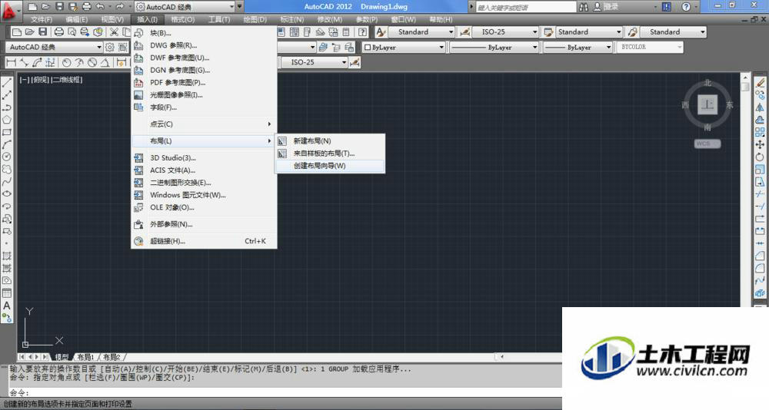The height and width of the screenshot is (410, 769).
Task: Switch to the 模型 tab
Action: (62, 357)
